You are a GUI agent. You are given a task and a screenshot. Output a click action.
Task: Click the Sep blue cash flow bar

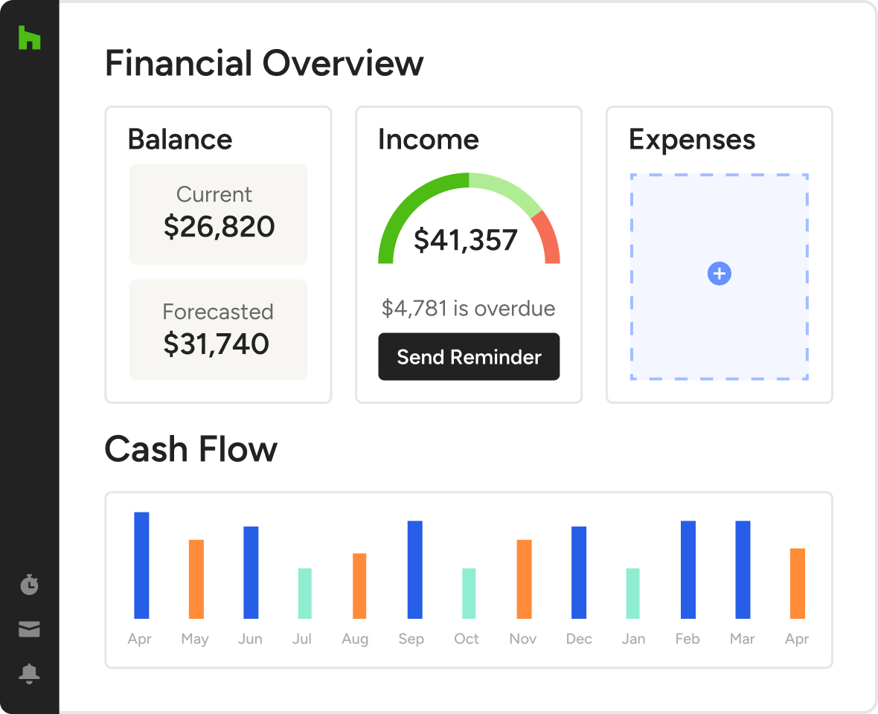414,570
